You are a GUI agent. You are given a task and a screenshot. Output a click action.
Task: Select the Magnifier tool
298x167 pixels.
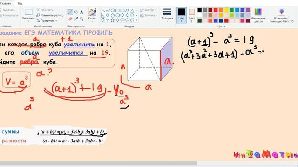click(81, 19)
